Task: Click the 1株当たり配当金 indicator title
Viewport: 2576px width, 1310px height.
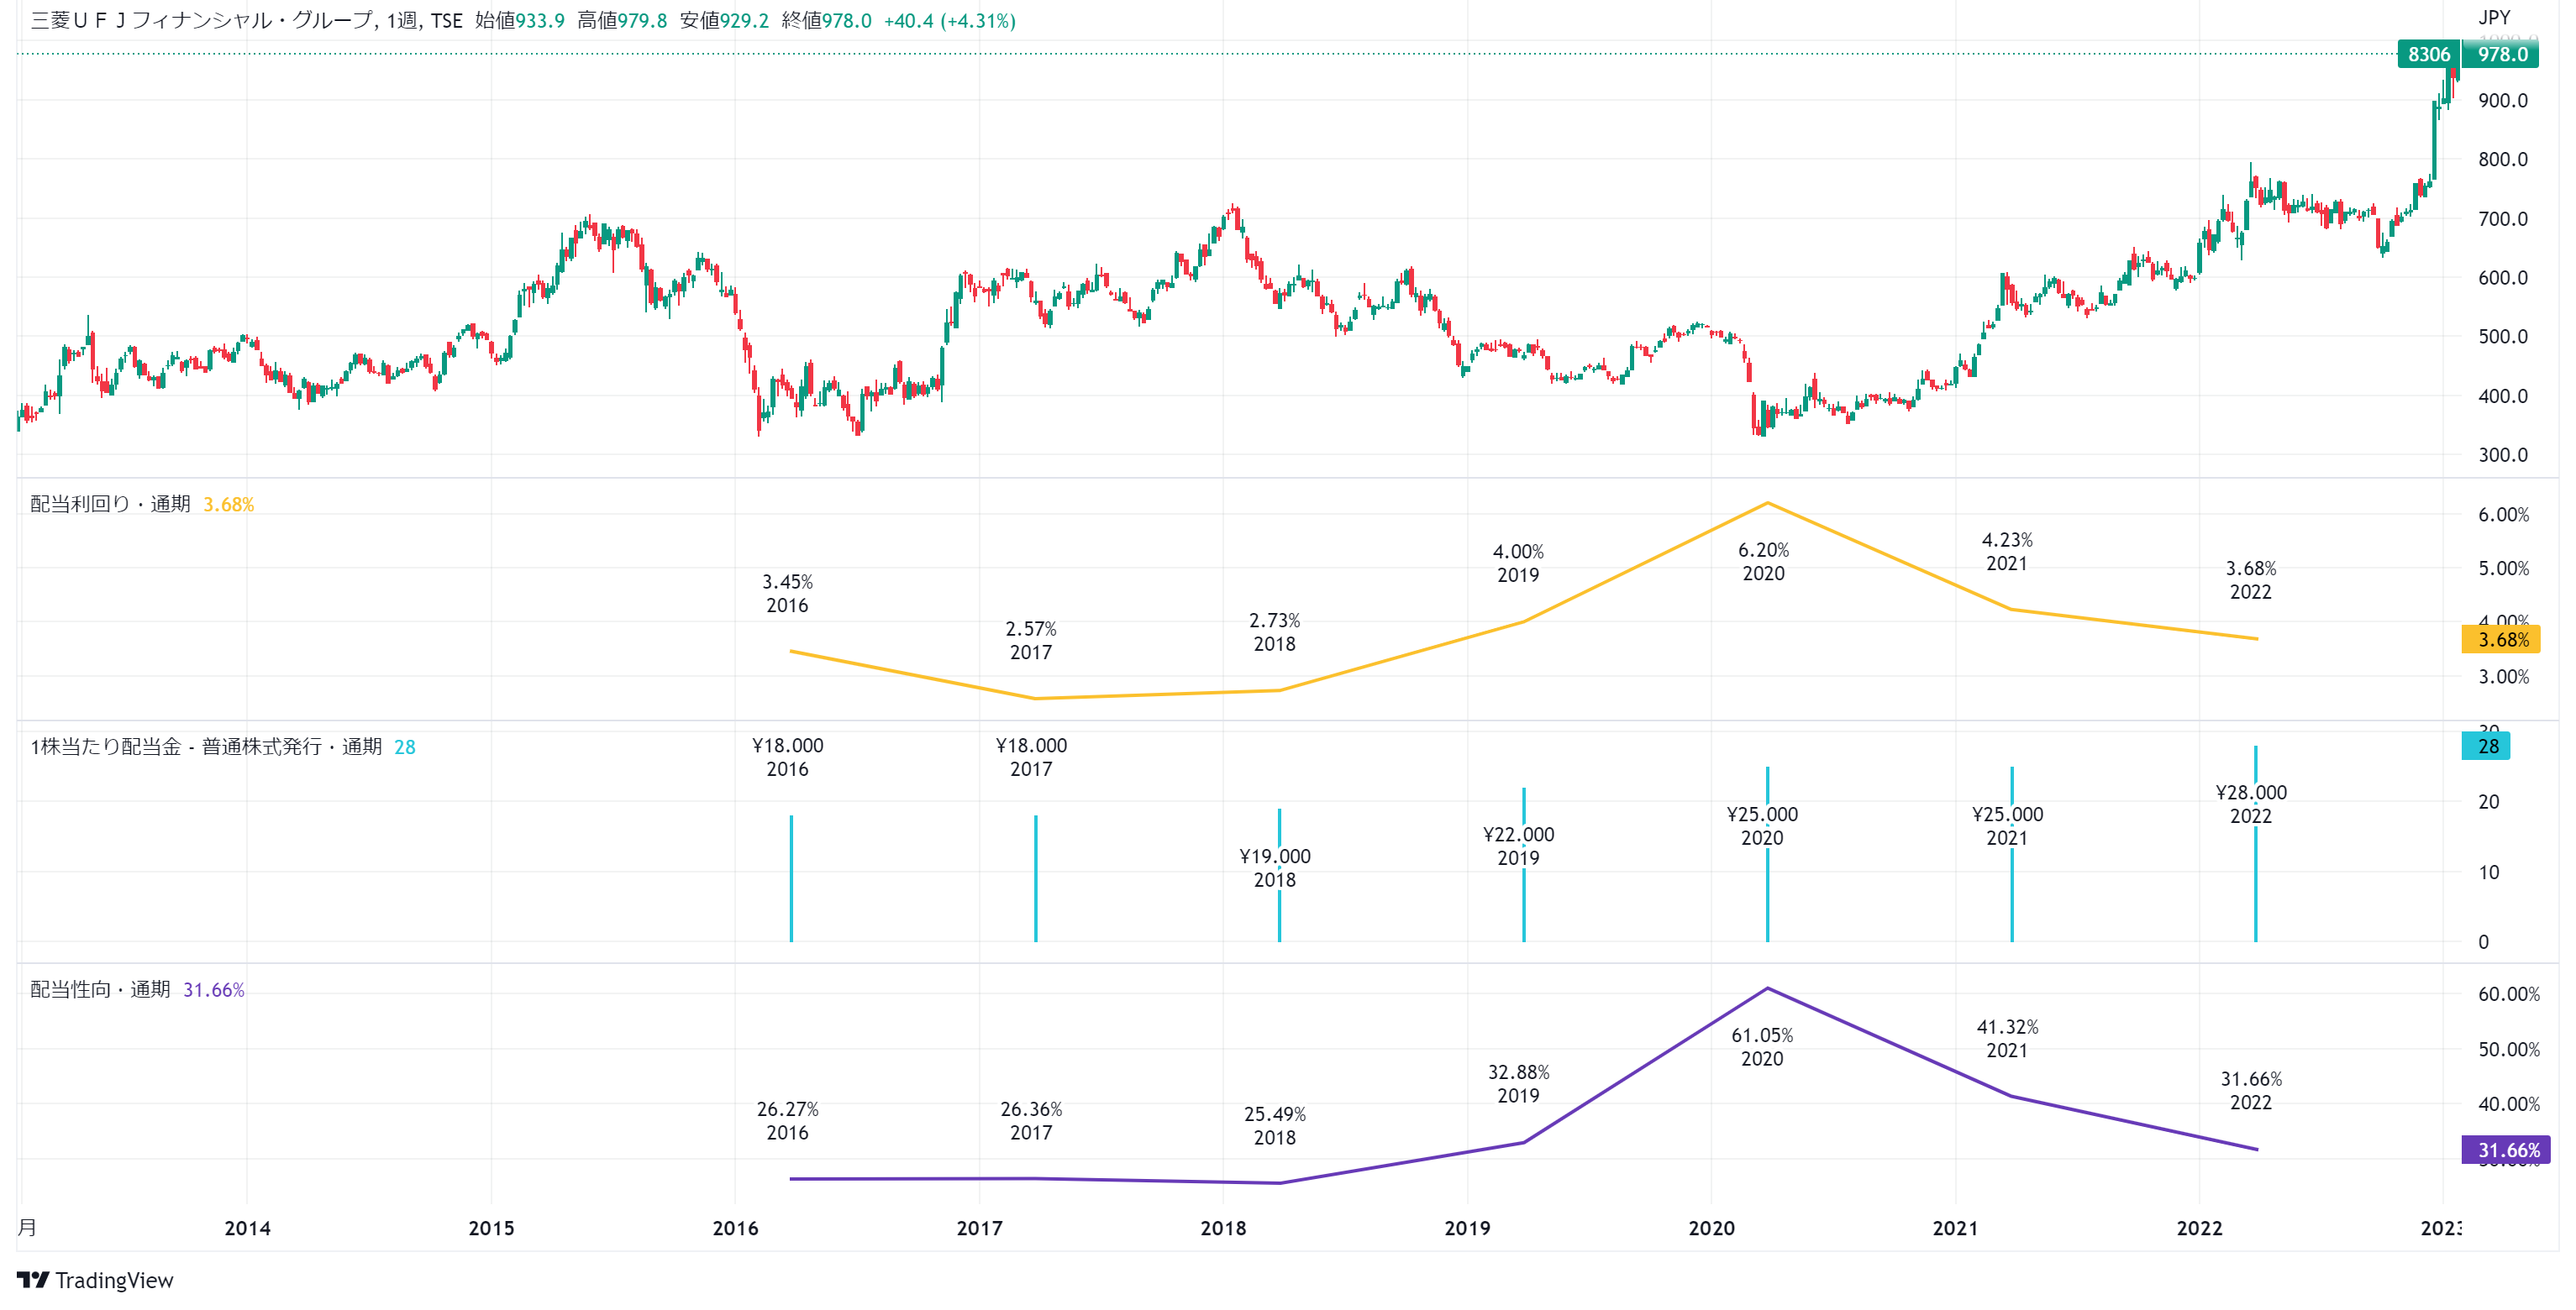Action: (x=206, y=747)
